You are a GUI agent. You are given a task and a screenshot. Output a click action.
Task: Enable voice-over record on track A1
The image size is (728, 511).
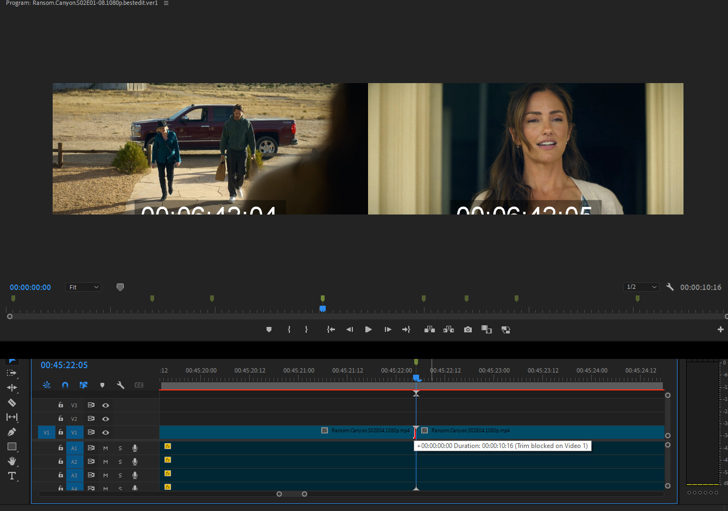(135, 448)
